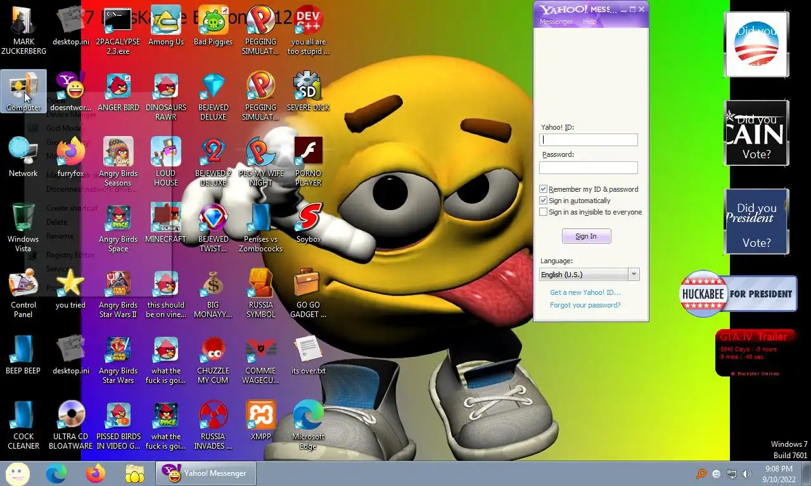Screen dimensions: 811x486
Task: Open the Among Us desktop icon
Action: click(166, 26)
